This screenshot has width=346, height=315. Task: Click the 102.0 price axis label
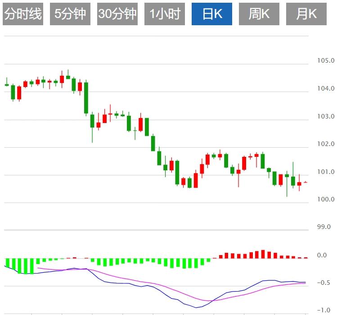pos(326,144)
